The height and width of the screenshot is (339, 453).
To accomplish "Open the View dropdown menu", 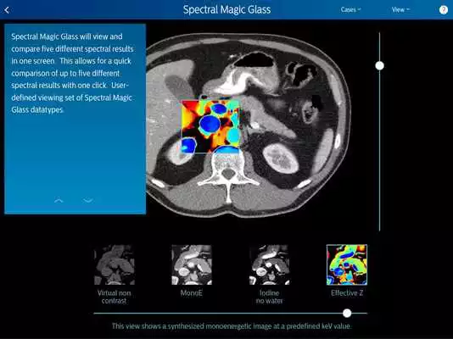I will tap(400, 10).
